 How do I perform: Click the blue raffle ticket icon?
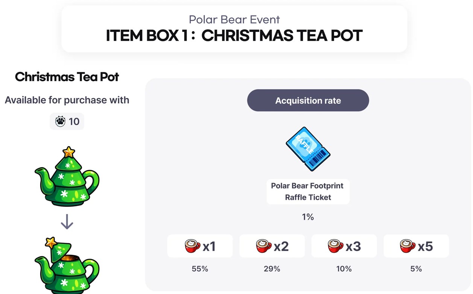308,149
